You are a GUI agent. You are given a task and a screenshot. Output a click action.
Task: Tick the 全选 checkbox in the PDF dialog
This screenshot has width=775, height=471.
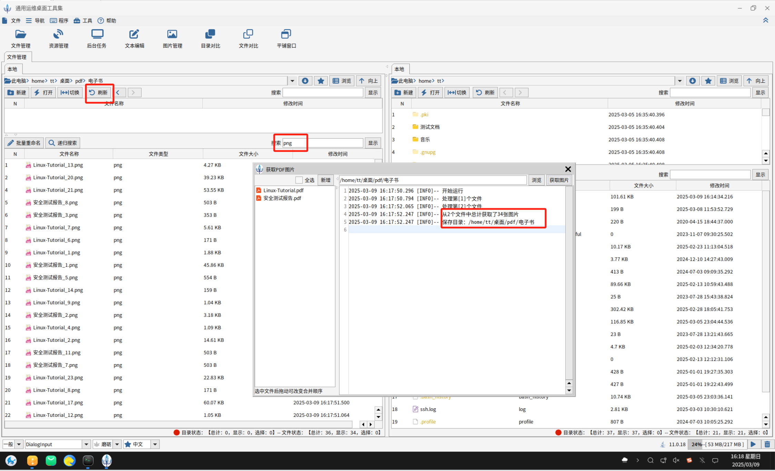(x=299, y=180)
